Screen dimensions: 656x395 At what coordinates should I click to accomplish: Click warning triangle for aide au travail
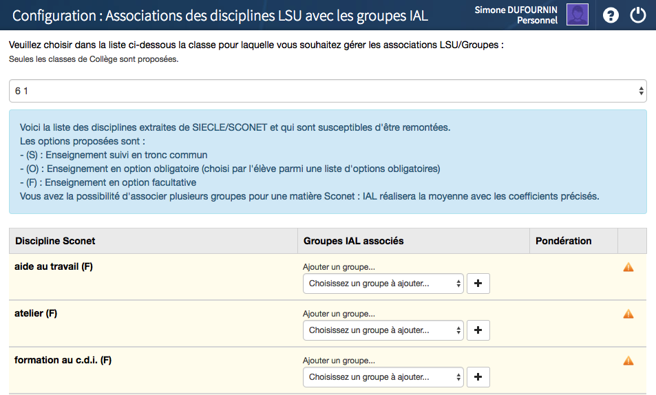628,268
